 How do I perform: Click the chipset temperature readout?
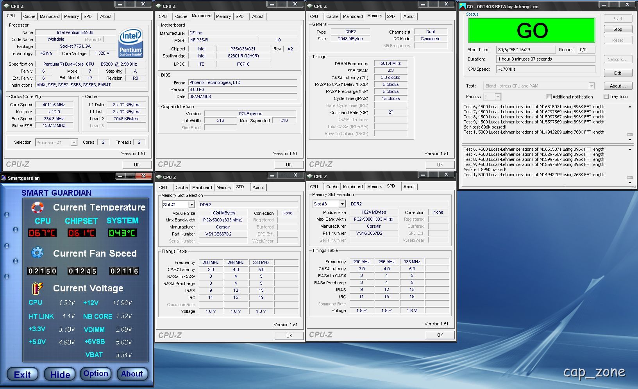click(x=82, y=233)
